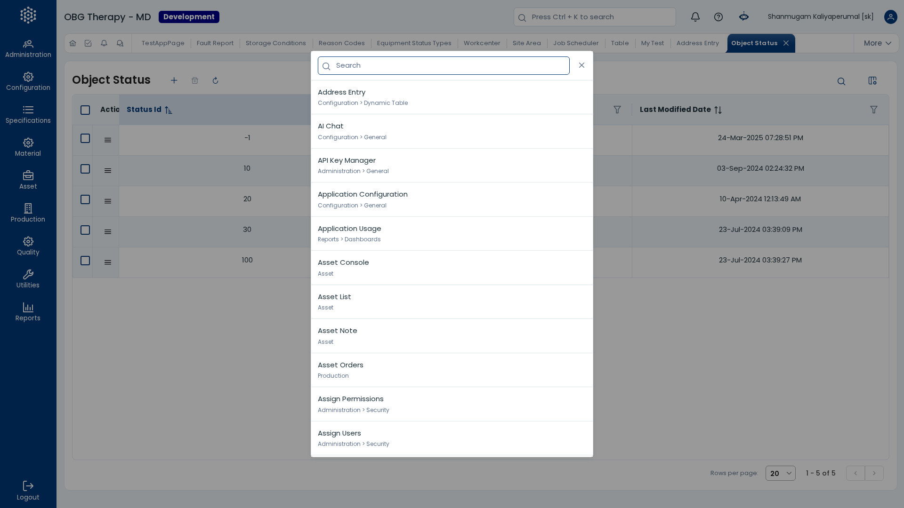
Task: Switch to the Storage Conditions tab
Action: [x=276, y=43]
